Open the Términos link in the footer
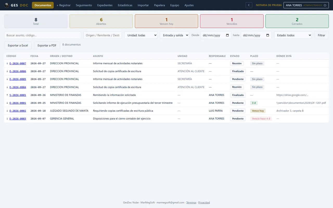333x208 pixels. (191, 203)
